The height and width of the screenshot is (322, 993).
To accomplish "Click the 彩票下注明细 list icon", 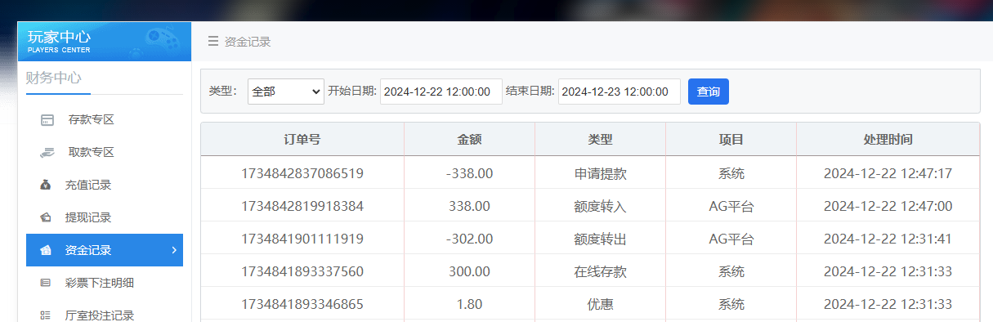I will point(46,283).
